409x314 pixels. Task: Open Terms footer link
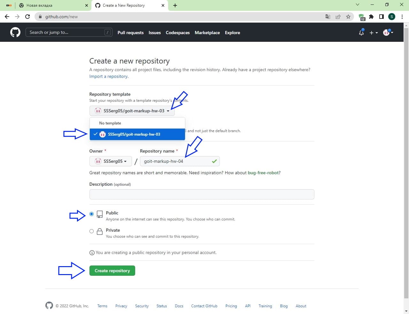tap(102, 306)
